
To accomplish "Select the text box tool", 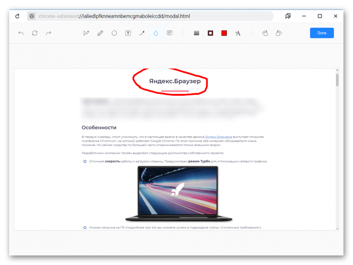I will (x=128, y=34).
